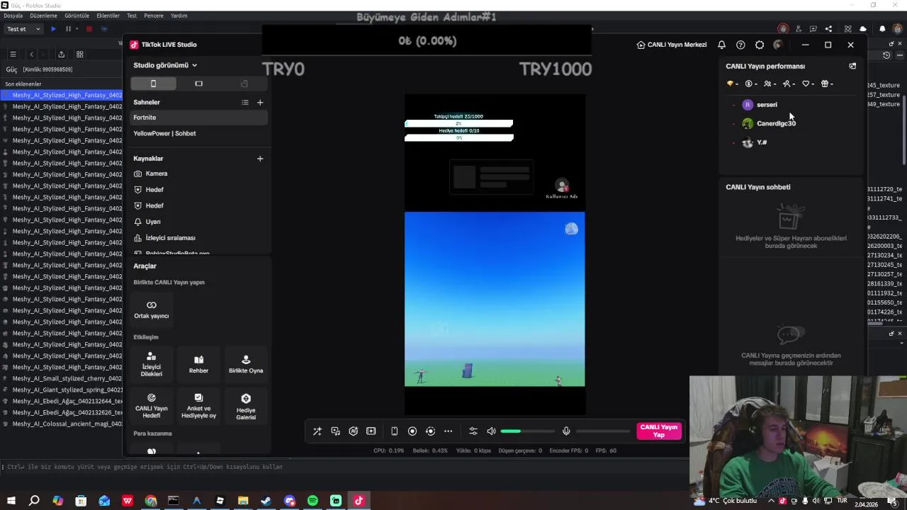Open the Ortak yayıncı tool
Image resolution: width=907 pixels, height=510 pixels.
coord(152,310)
